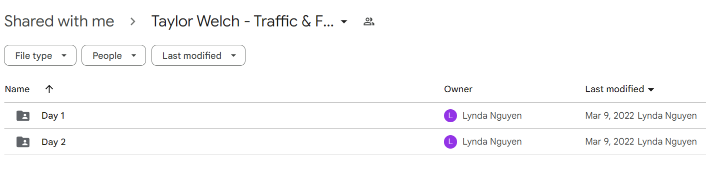The image size is (706, 190).
Task: Sort by the Name column header
Action: (17, 89)
